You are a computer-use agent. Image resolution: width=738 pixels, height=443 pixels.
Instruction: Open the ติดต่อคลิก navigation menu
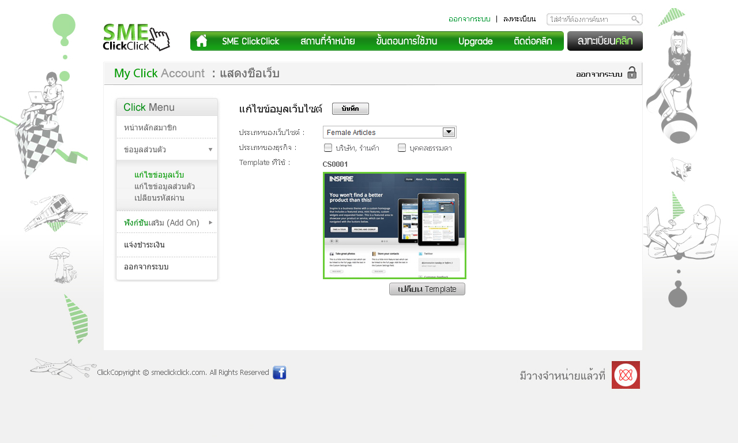pos(533,41)
